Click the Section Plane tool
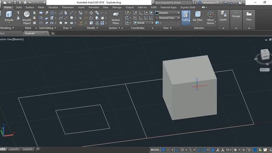Image resolution: width=272 pixels, height=153 pixels. tap(116, 18)
